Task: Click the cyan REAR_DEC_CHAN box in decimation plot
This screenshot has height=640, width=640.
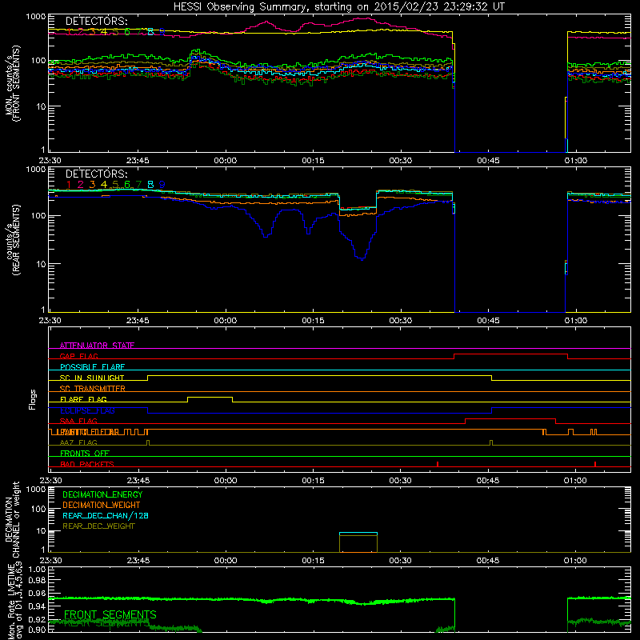Action: click(x=358, y=533)
